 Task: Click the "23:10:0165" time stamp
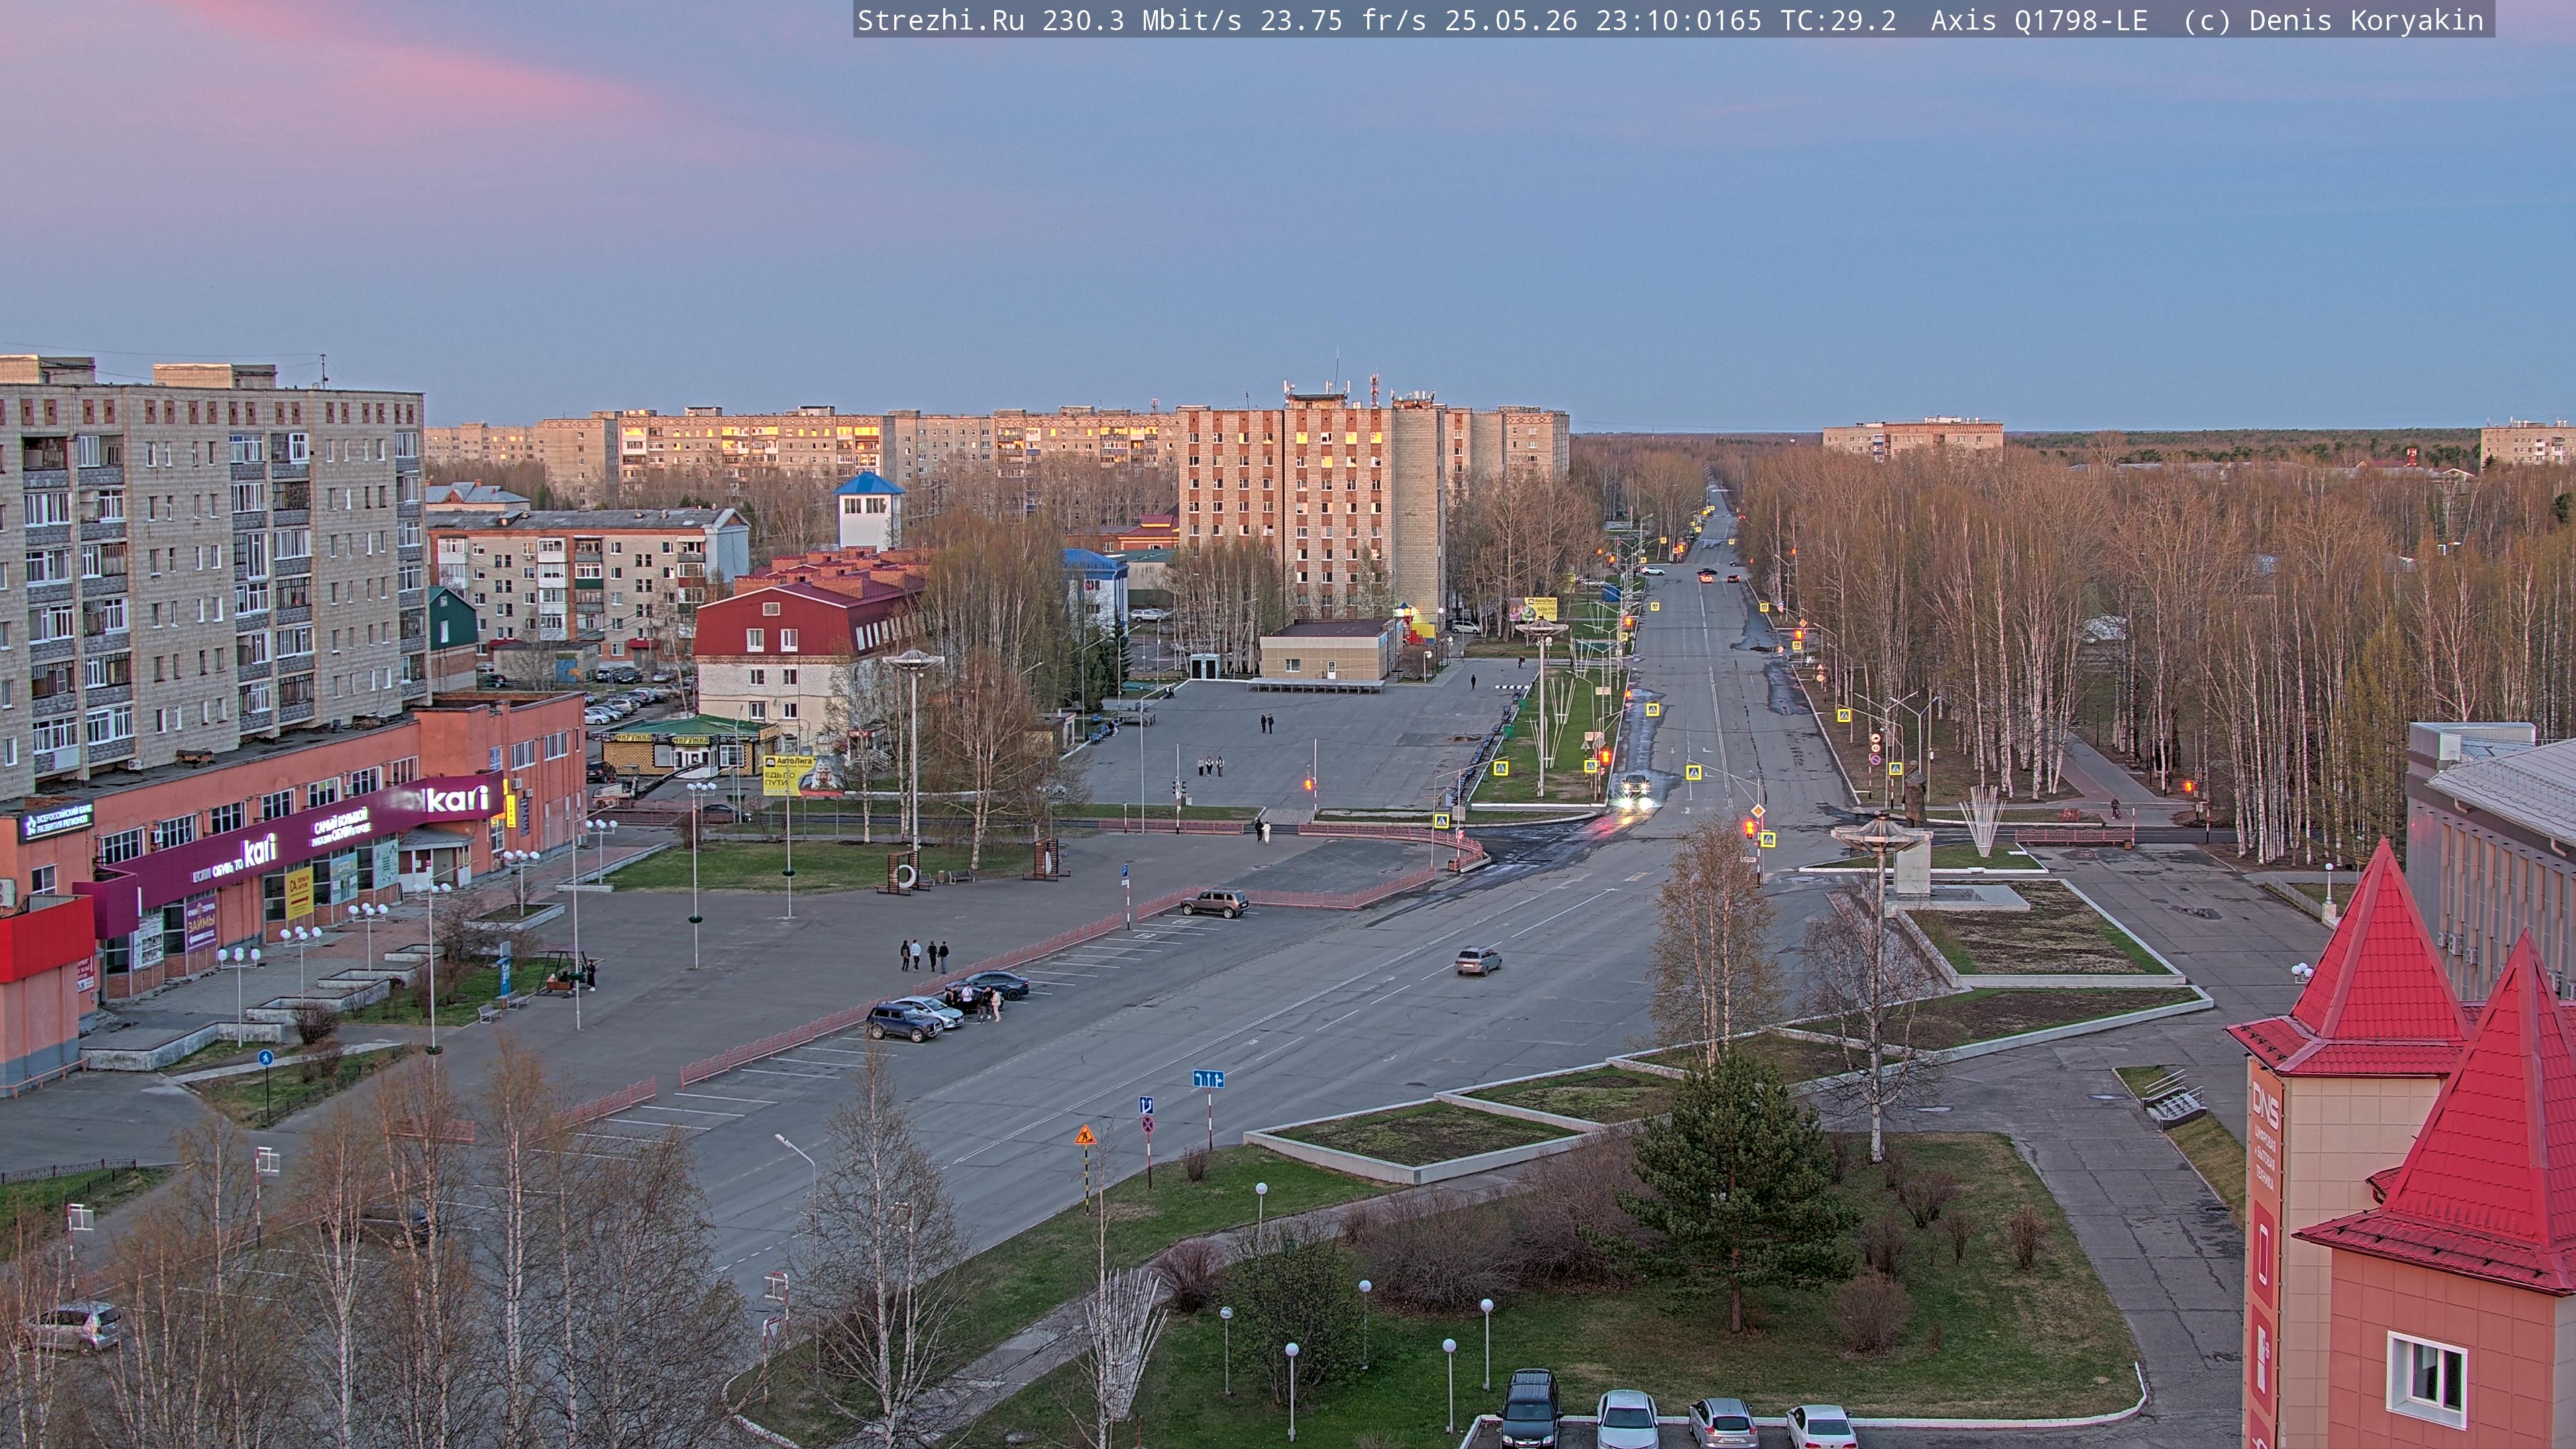(x=1679, y=20)
